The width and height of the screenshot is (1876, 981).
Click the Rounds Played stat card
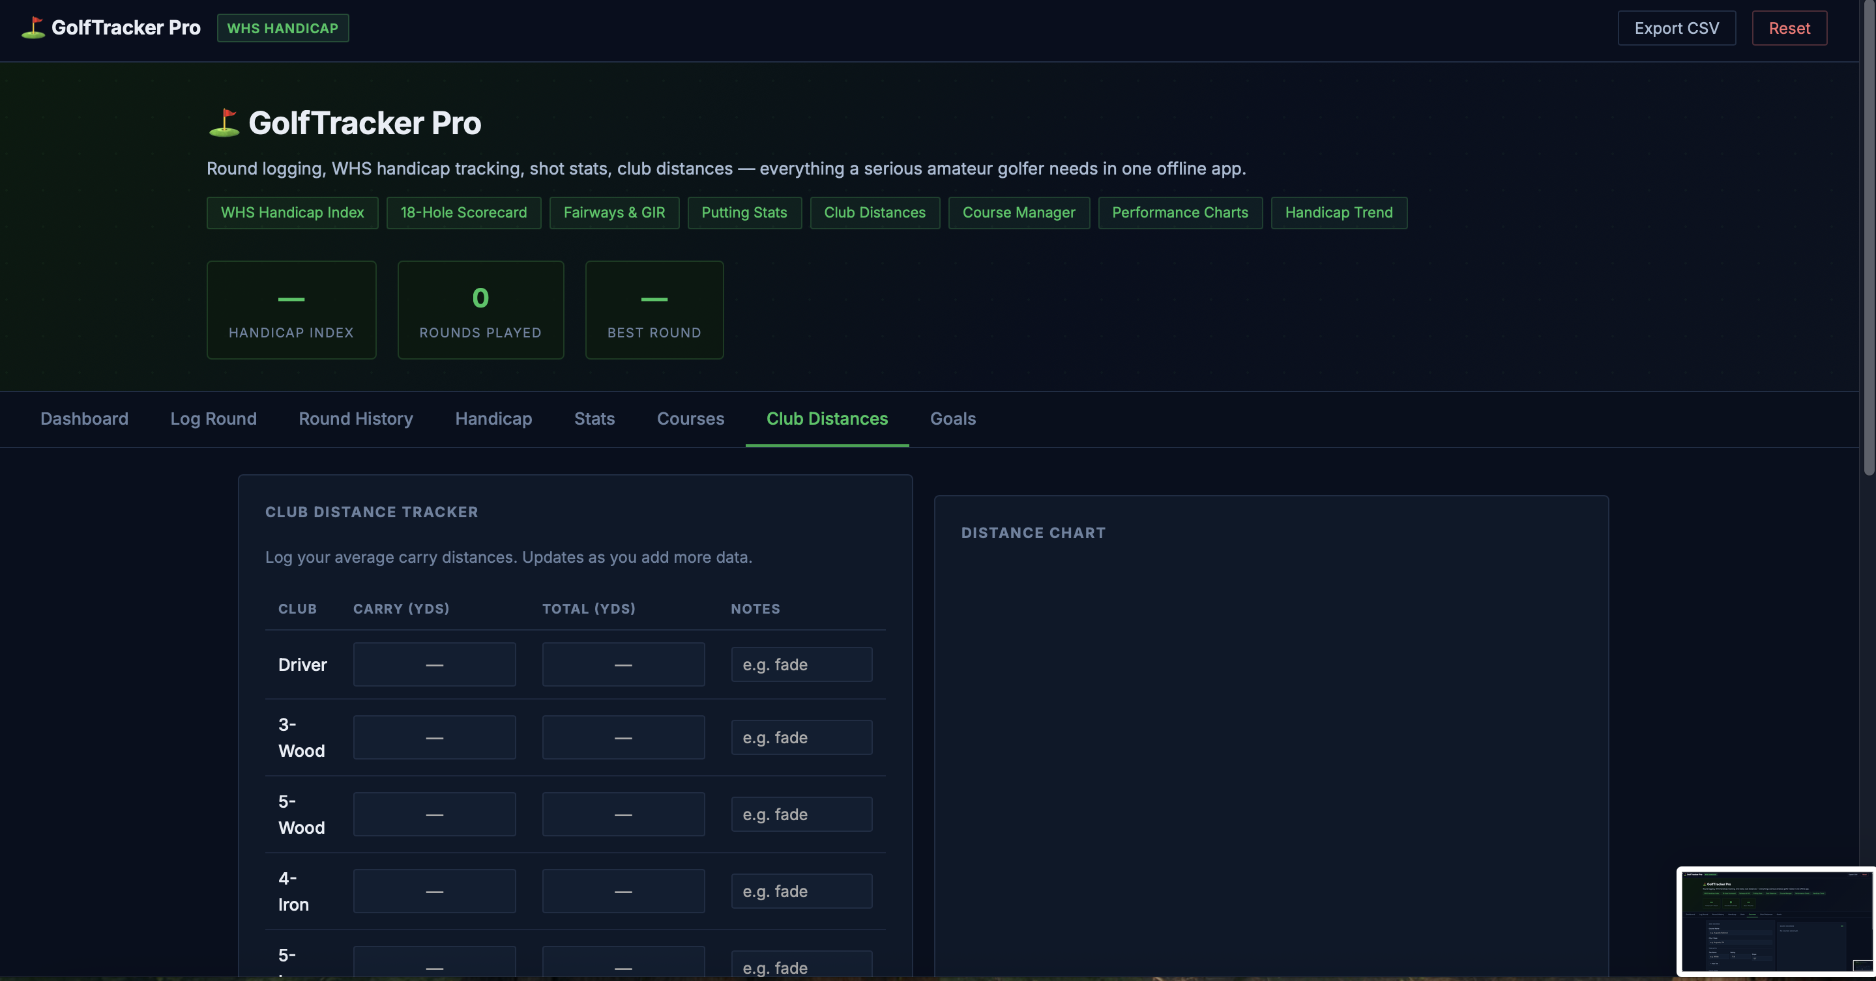(480, 310)
